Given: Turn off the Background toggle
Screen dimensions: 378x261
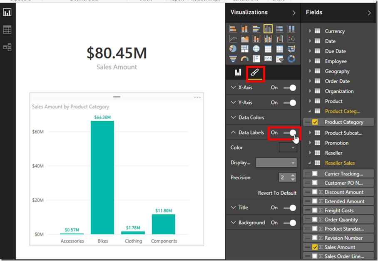Looking at the screenshot, I should (x=290, y=223).
